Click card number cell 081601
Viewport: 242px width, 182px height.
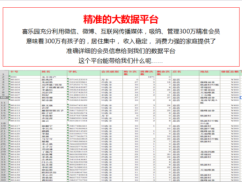pos(25,79)
